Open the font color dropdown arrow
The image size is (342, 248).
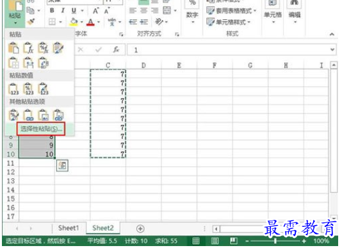click(99, 22)
